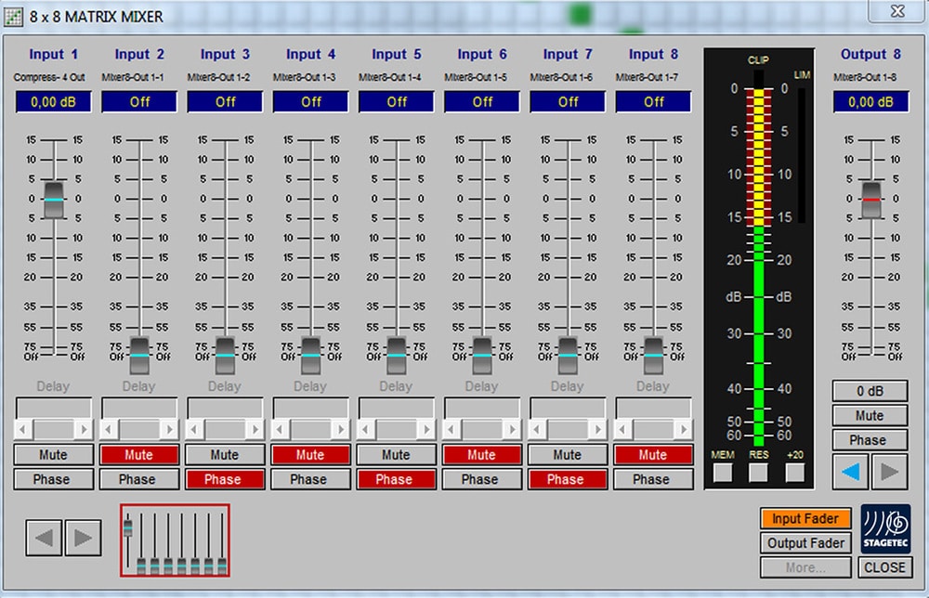This screenshot has width=929, height=598.
Task: Click the STAGETEC logo icon
Action: (x=884, y=529)
